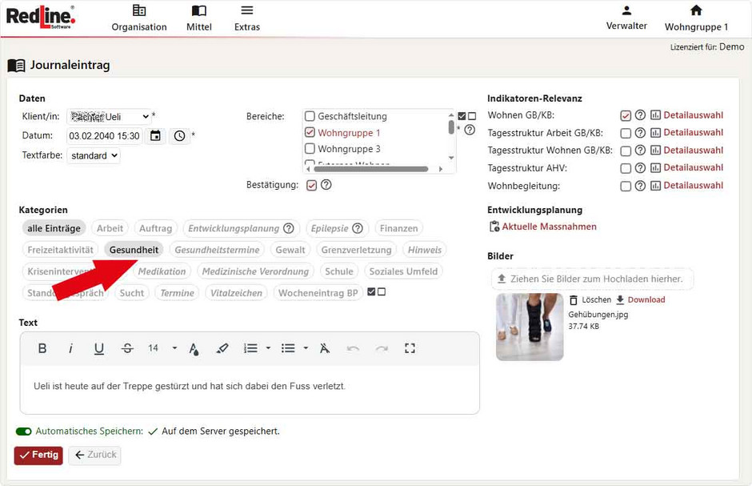This screenshot has width=752, height=486.
Task: Click the clear formatting icon in the toolbar
Action: pyautogui.click(x=324, y=348)
